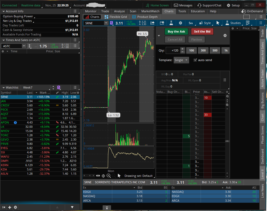Open the Template Single dropdown
Viewport: 267px width, 211px height.
pyautogui.click(x=181, y=60)
